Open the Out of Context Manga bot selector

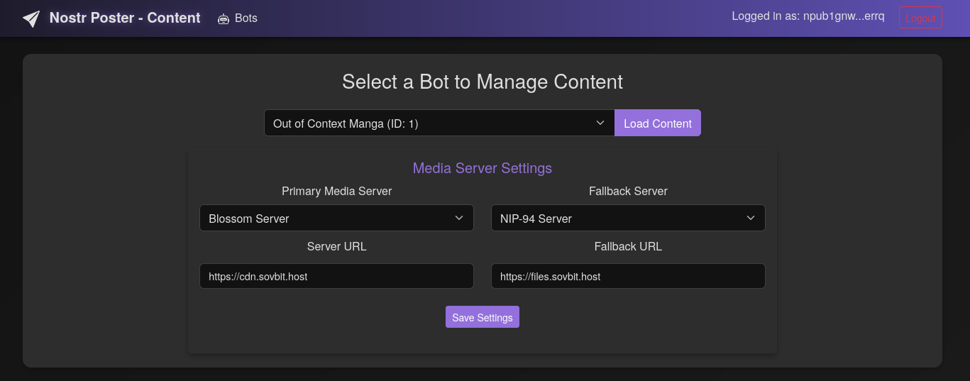(439, 123)
